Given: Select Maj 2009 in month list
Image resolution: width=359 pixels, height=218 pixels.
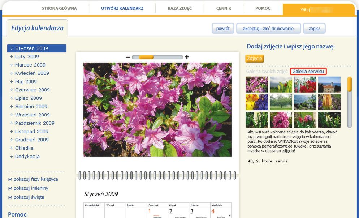Looking at the screenshot, I should pyautogui.click(x=26, y=82).
